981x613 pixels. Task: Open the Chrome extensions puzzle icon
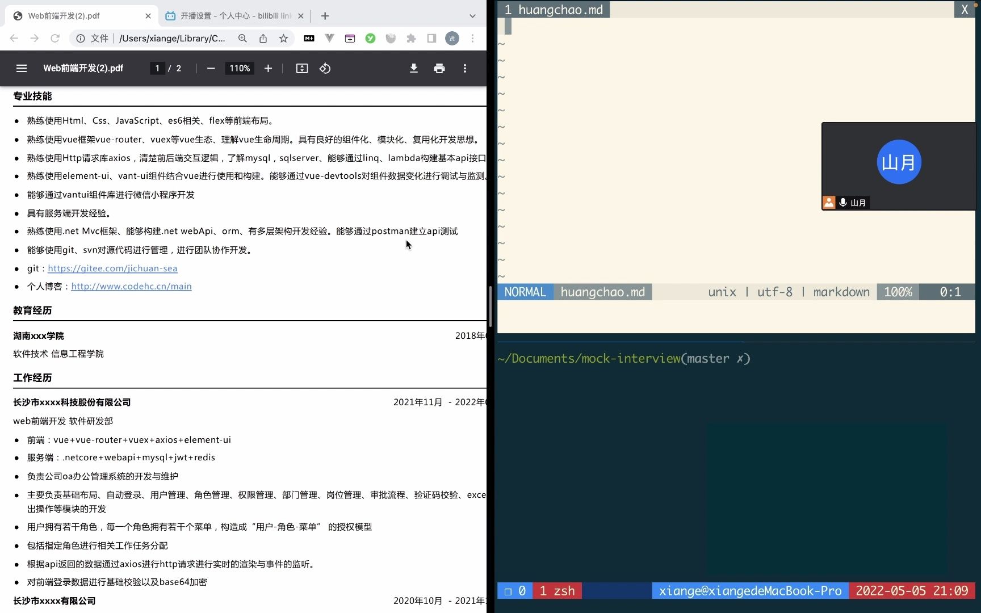click(411, 38)
